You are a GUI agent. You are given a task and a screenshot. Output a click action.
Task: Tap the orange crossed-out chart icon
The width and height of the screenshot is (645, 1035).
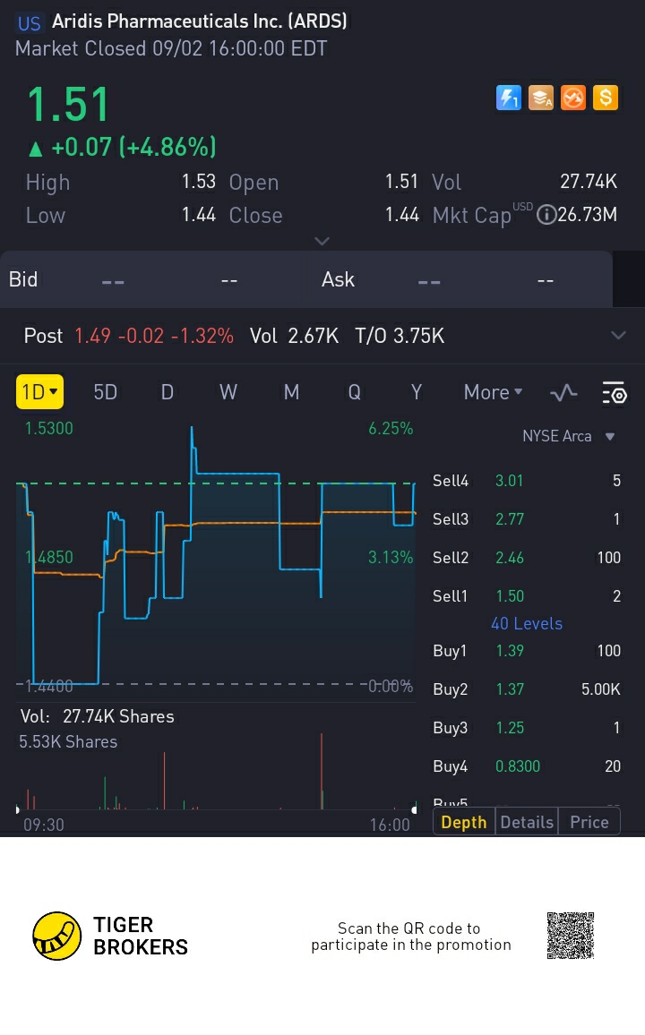[573, 98]
